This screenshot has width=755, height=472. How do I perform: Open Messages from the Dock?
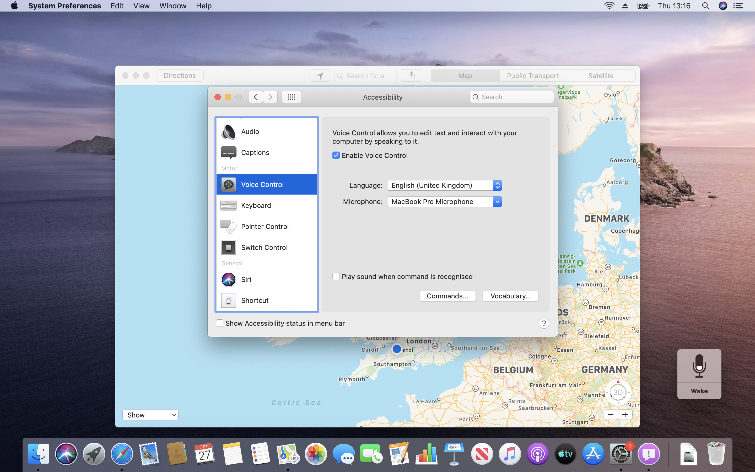[343, 454]
